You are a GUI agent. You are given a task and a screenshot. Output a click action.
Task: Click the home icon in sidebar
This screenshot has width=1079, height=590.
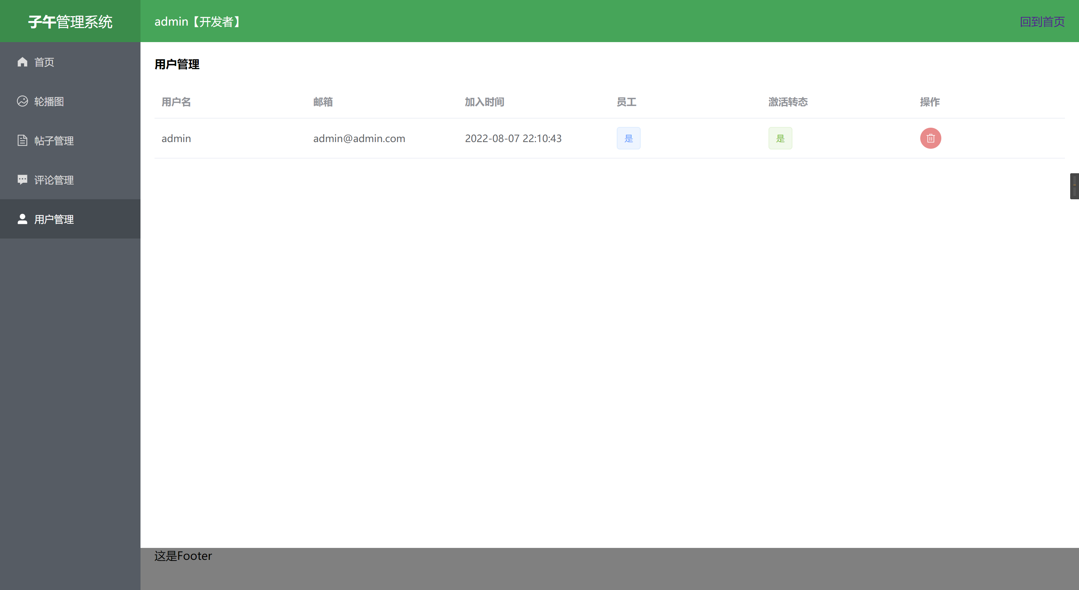(22, 62)
